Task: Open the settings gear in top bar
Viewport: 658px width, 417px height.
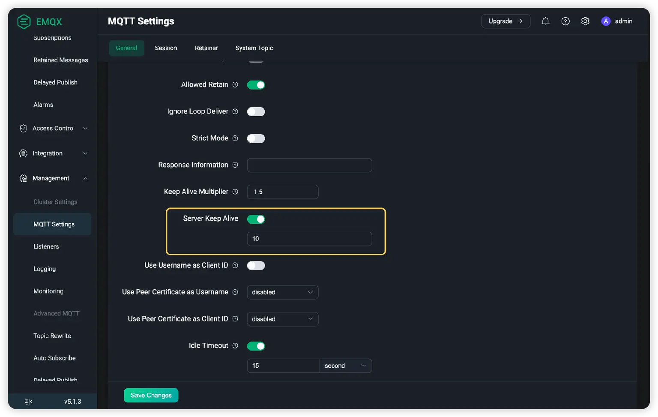Action: point(585,21)
